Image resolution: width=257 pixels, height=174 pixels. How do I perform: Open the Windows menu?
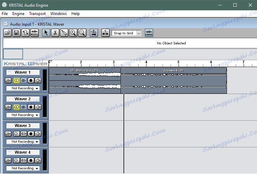click(x=58, y=14)
